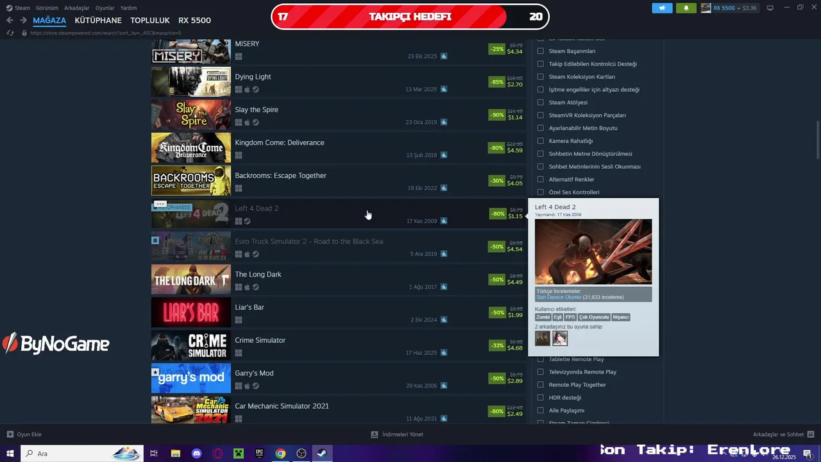The width and height of the screenshot is (821, 462).
Task: Open the Oyunlar menu
Action: point(105,8)
